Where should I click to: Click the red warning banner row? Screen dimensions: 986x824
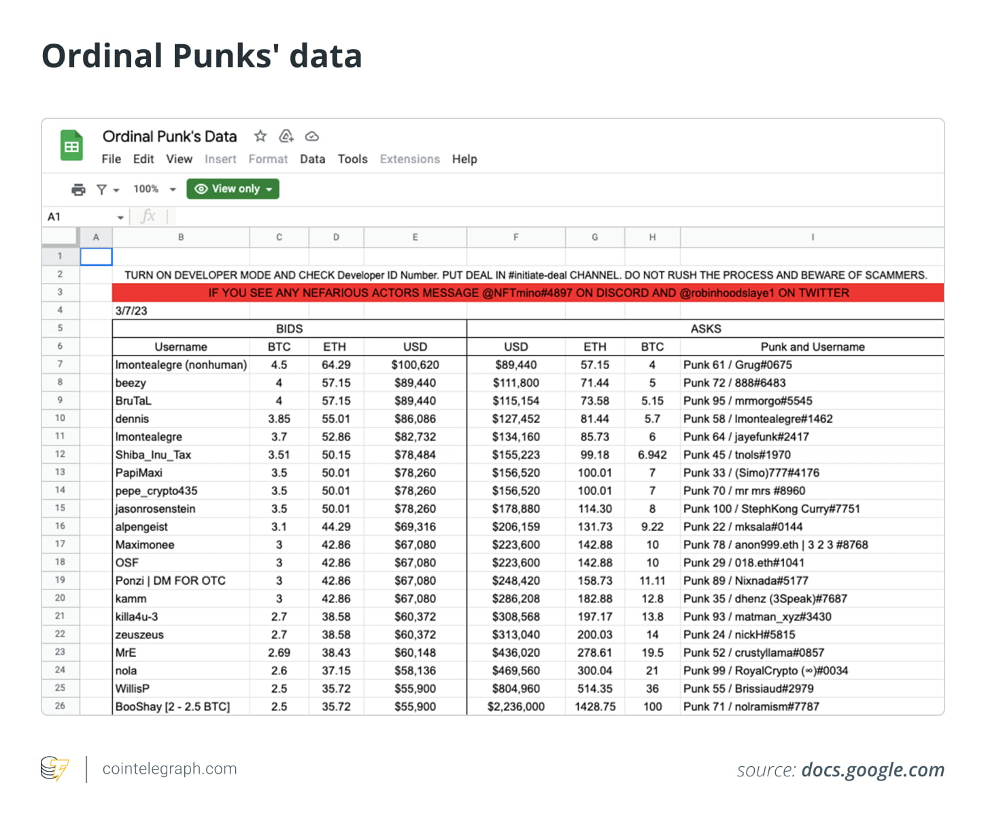(528, 292)
